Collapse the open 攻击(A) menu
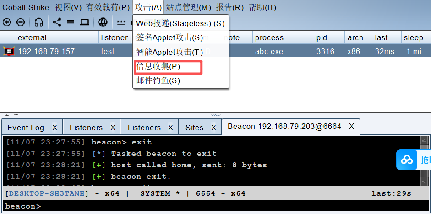Viewport: 431px width, 214px height. point(148,7)
